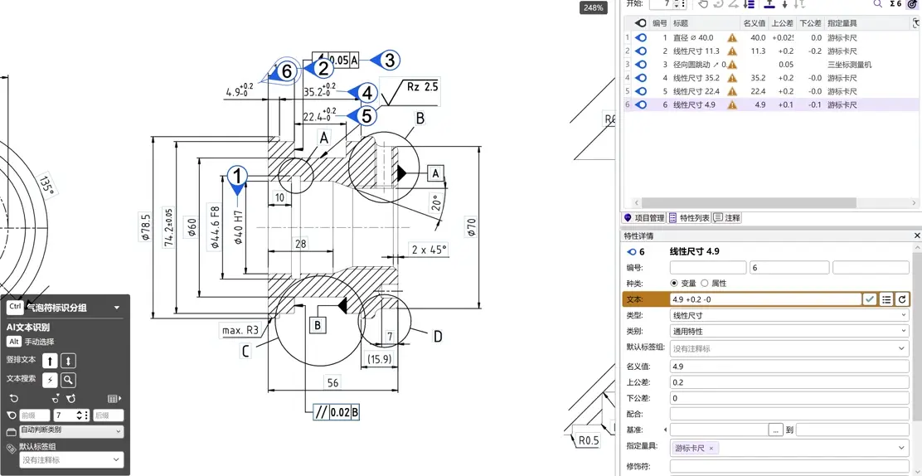This screenshot has height=476, width=922.
Task: Click the list icon next to 文本 checkmark
Action: 886,299
